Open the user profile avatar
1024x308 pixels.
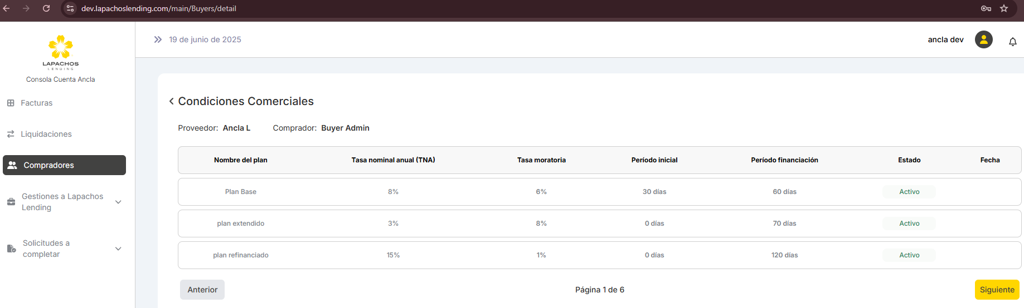(983, 39)
